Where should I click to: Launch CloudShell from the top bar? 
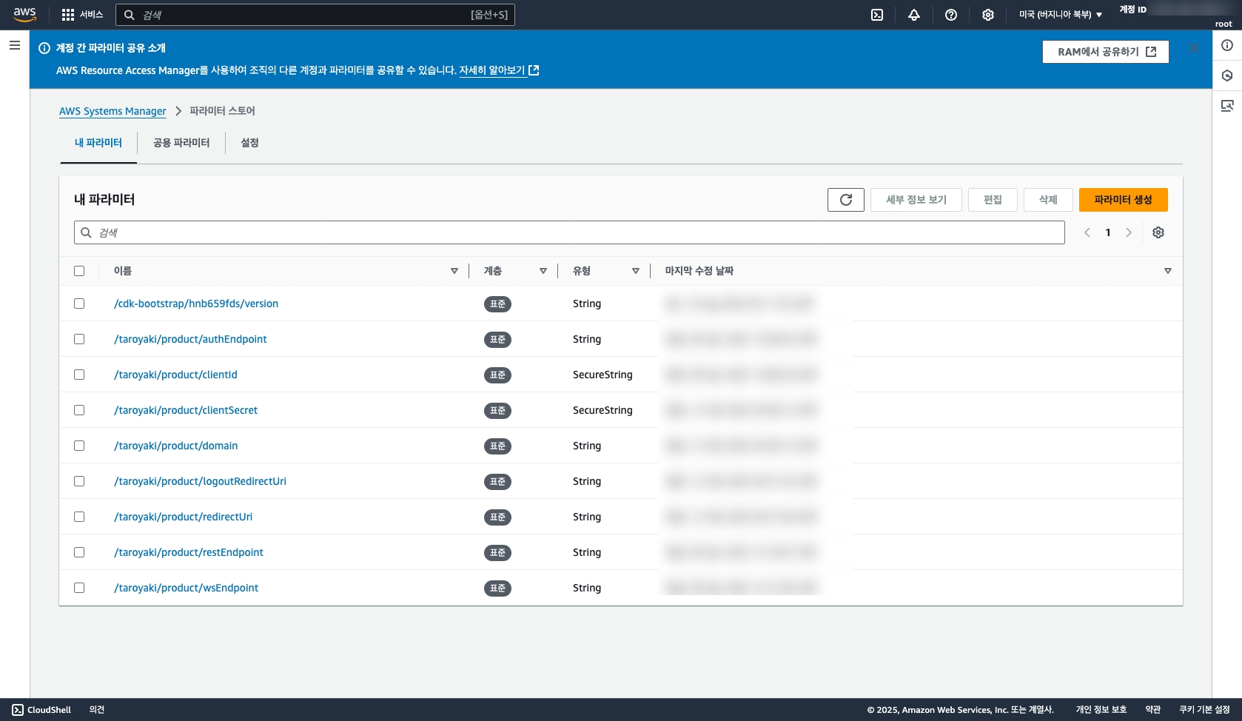pyautogui.click(x=877, y=15)
